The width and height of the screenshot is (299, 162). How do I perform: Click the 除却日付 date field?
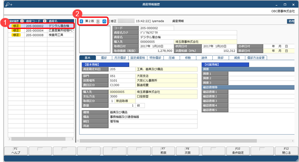point(279,51)
